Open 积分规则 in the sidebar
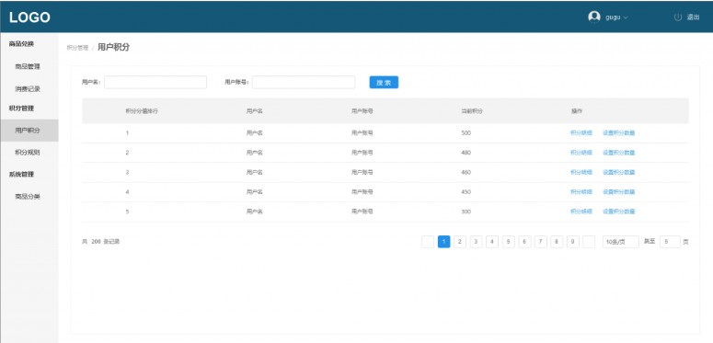The image size is (713, 343). tap(28, 153)
